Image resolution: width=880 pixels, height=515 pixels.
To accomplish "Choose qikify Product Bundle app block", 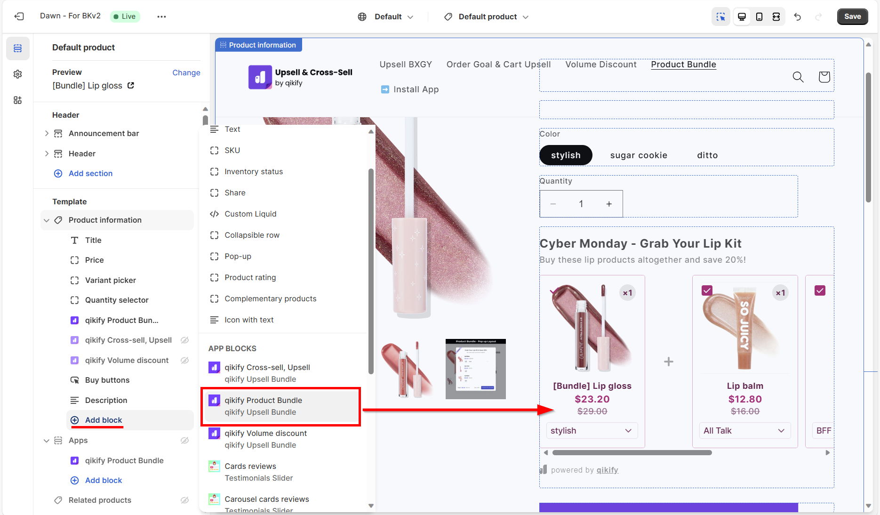I will point(281,406).
